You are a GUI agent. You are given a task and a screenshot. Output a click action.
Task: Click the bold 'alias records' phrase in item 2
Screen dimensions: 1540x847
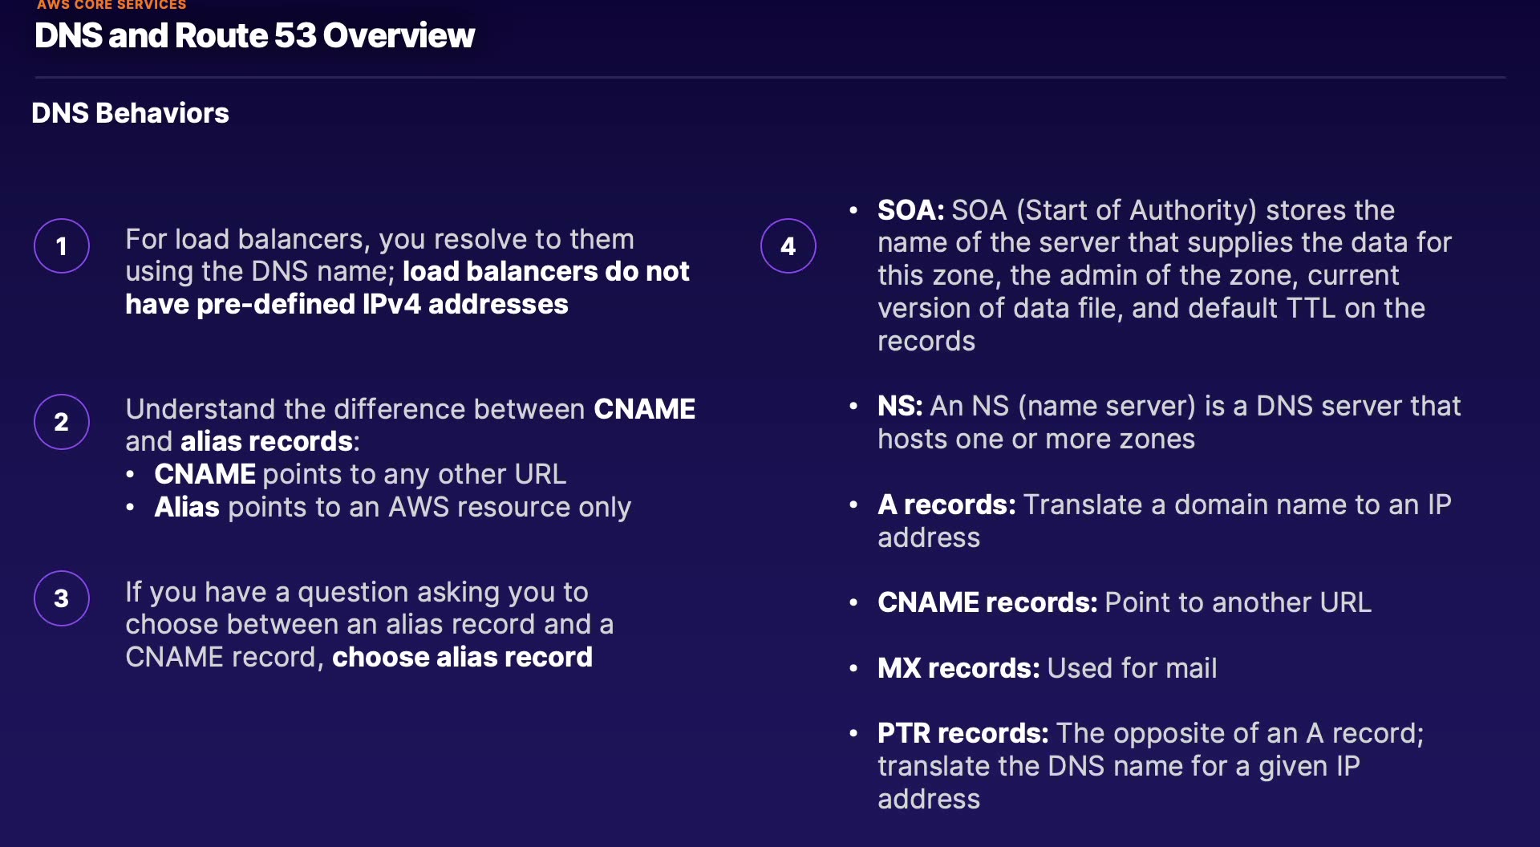tap(266, 441)
